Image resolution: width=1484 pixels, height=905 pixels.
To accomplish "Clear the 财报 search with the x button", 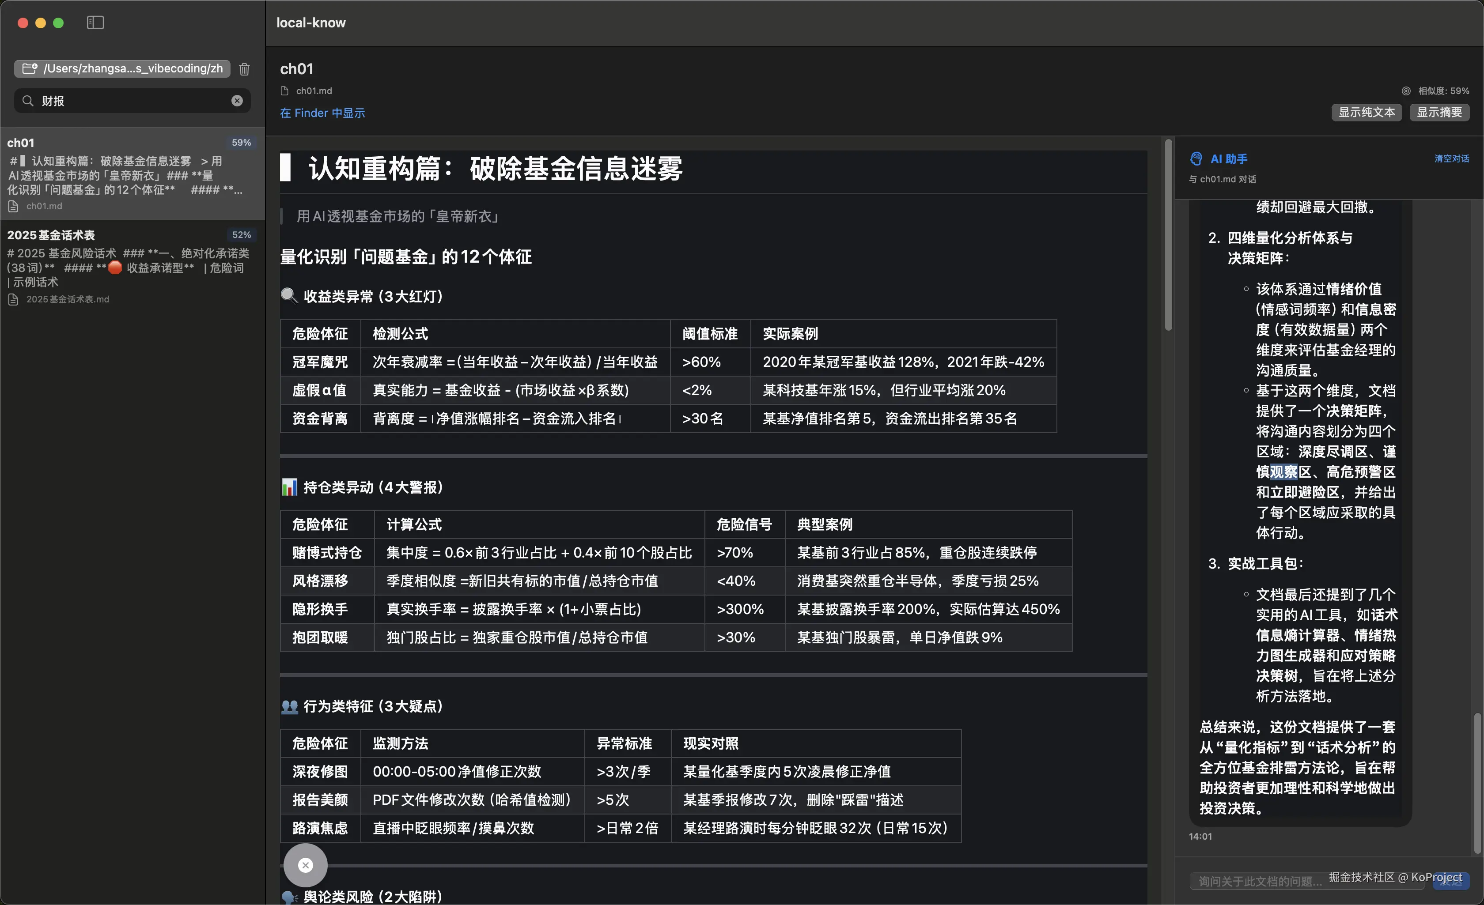I will click(x=237, y=101).
